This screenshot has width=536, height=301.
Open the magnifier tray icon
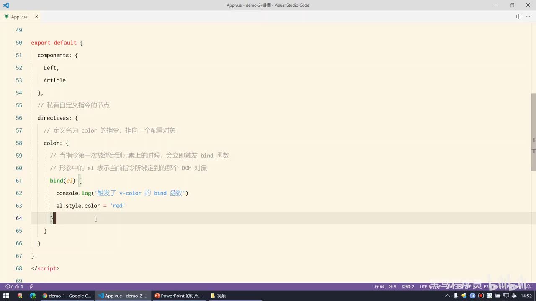coord(489,296)
